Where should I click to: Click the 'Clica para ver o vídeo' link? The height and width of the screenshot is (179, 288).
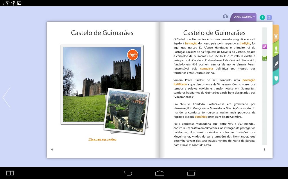(x=102, y=140)
